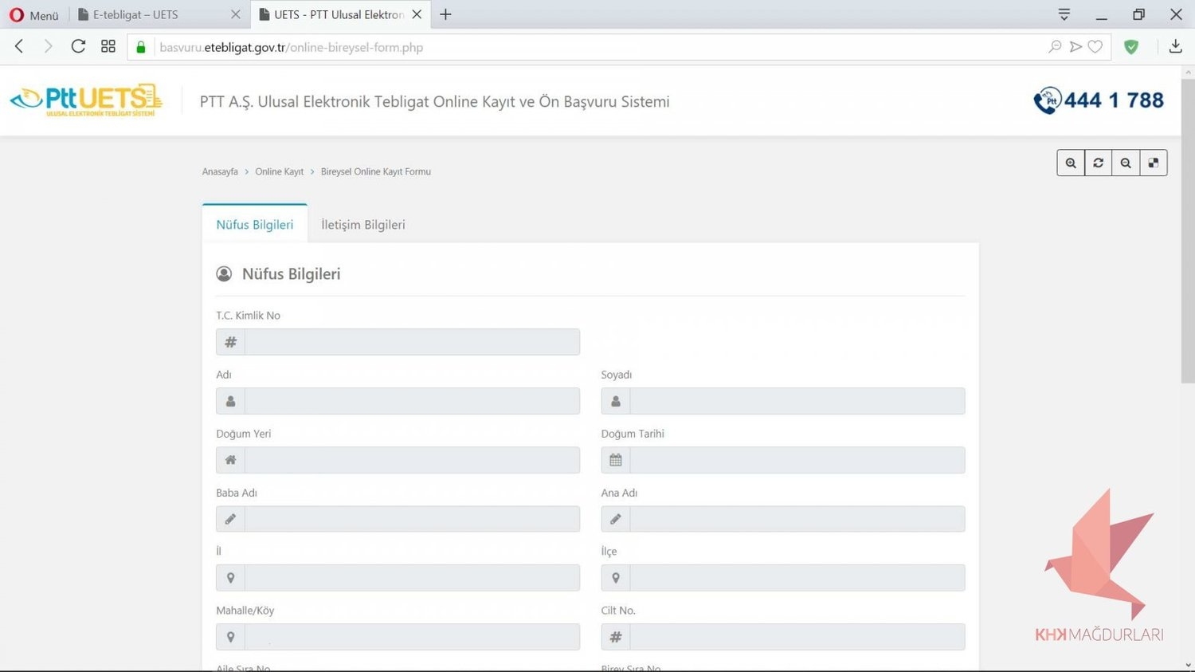Click the calendar icon beside Doğum Tarihi

pyautogui.click(x=616, y=460)
